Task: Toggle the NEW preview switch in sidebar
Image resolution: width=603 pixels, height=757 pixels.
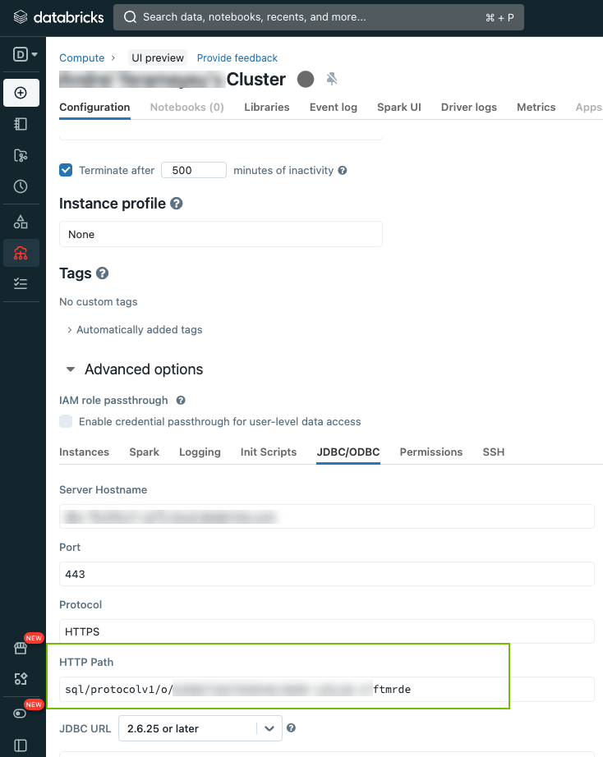Action: click(21, 713)
